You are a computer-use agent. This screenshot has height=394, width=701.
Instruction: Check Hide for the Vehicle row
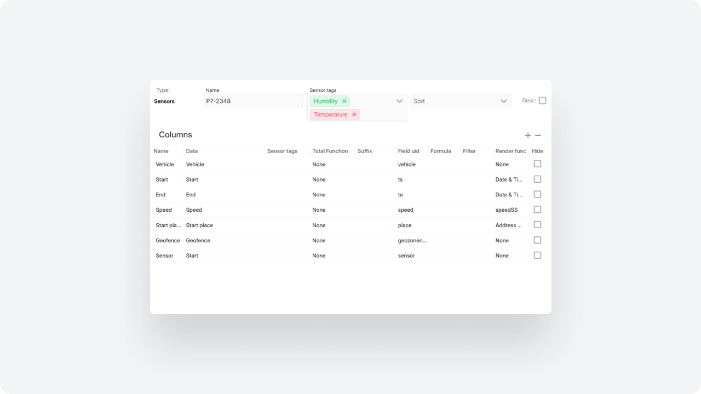537,164
